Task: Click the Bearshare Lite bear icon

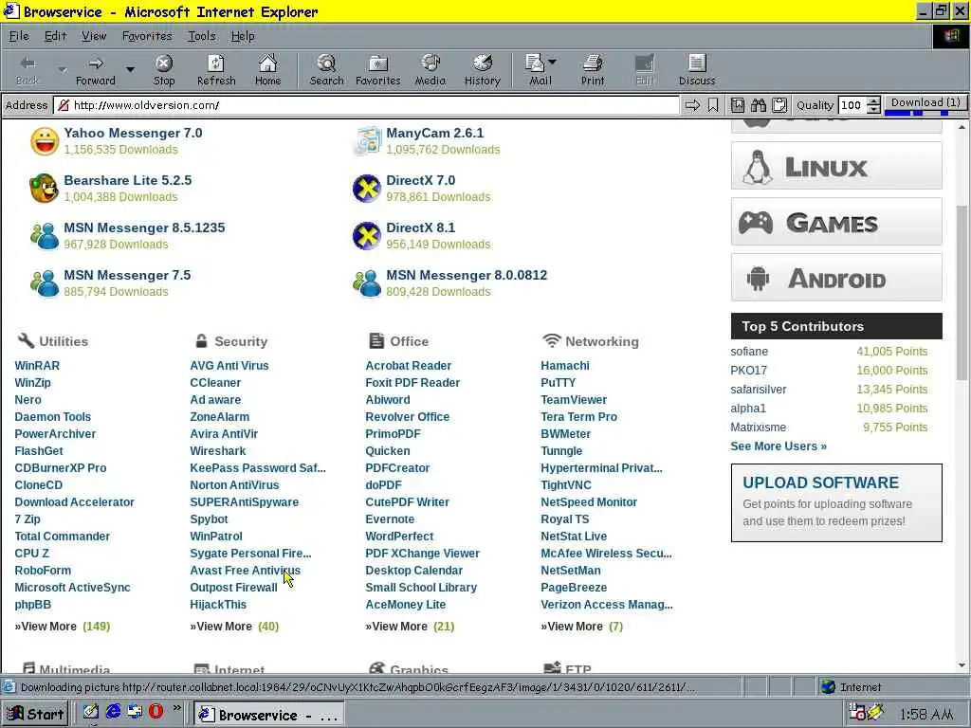Action: point(45,189)
